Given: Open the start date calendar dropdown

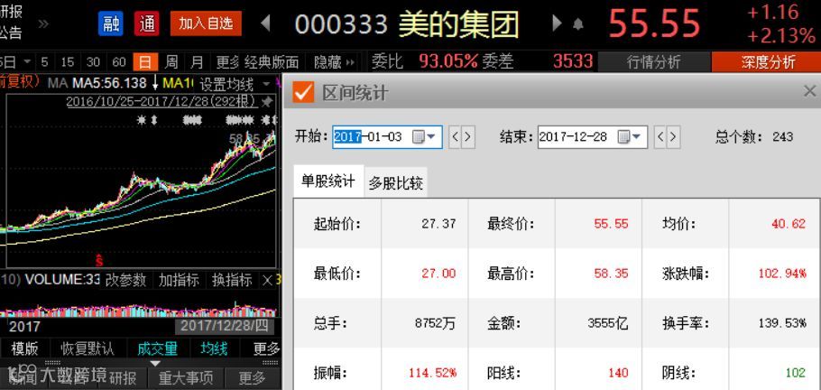Looking at the screenshot, I should point(424,137).
